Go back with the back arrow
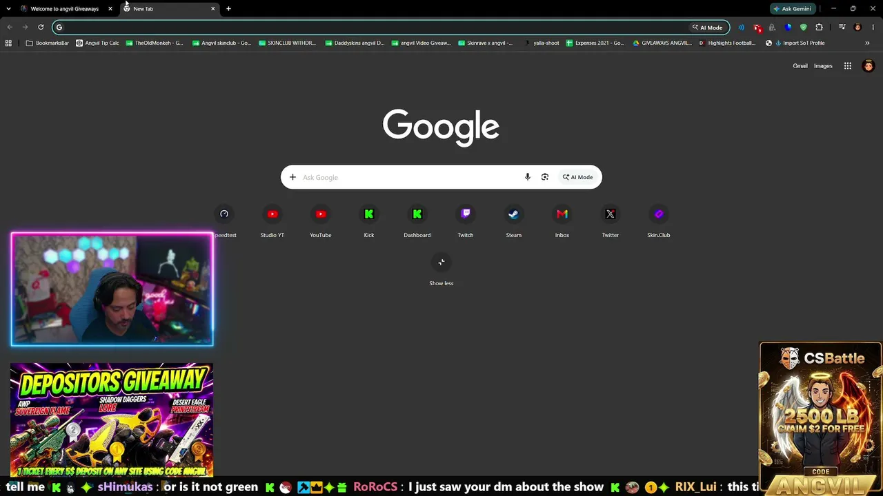Viewport: 883px width, 496px height. 10,28
